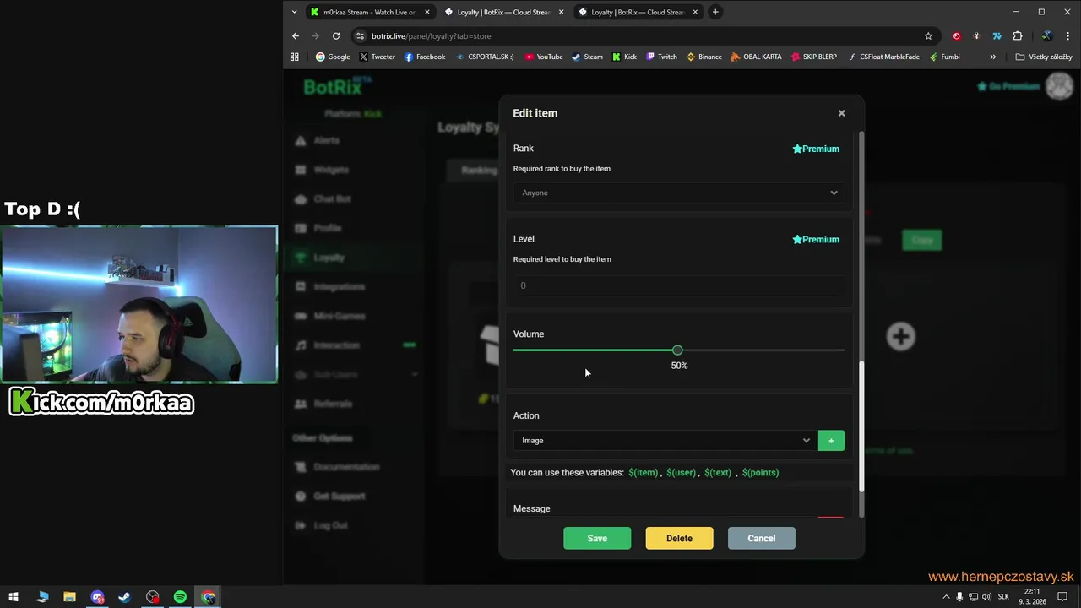The height and width of the screenshot is (608, 1081).
Task: Click the address bar URL botrix.live
Action: pyautogui.click(x=431, y=36)
